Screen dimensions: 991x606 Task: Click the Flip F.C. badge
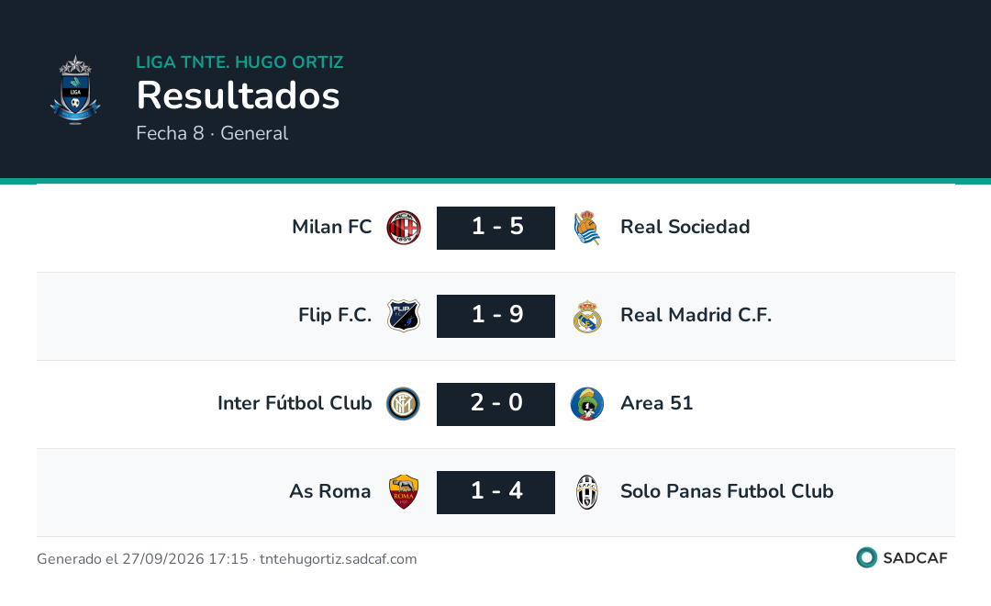pyautogui.click(x=403, y=316)
